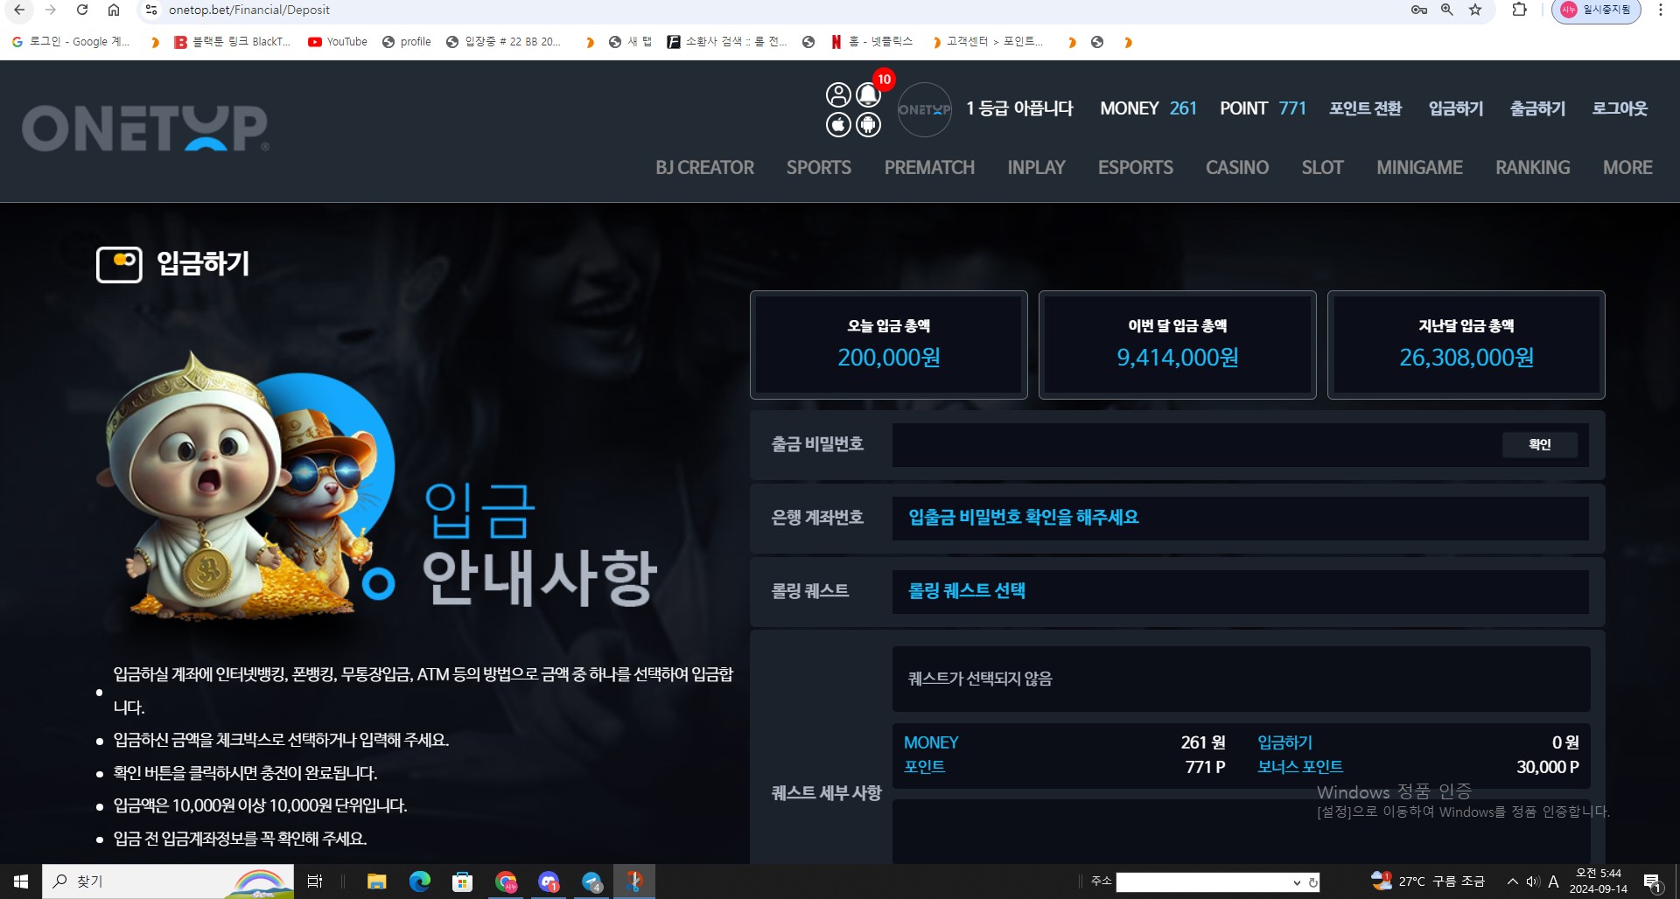Screen dimensions: 1680x899
Task: Click the Android app download icon
Action: coord(868,125)
